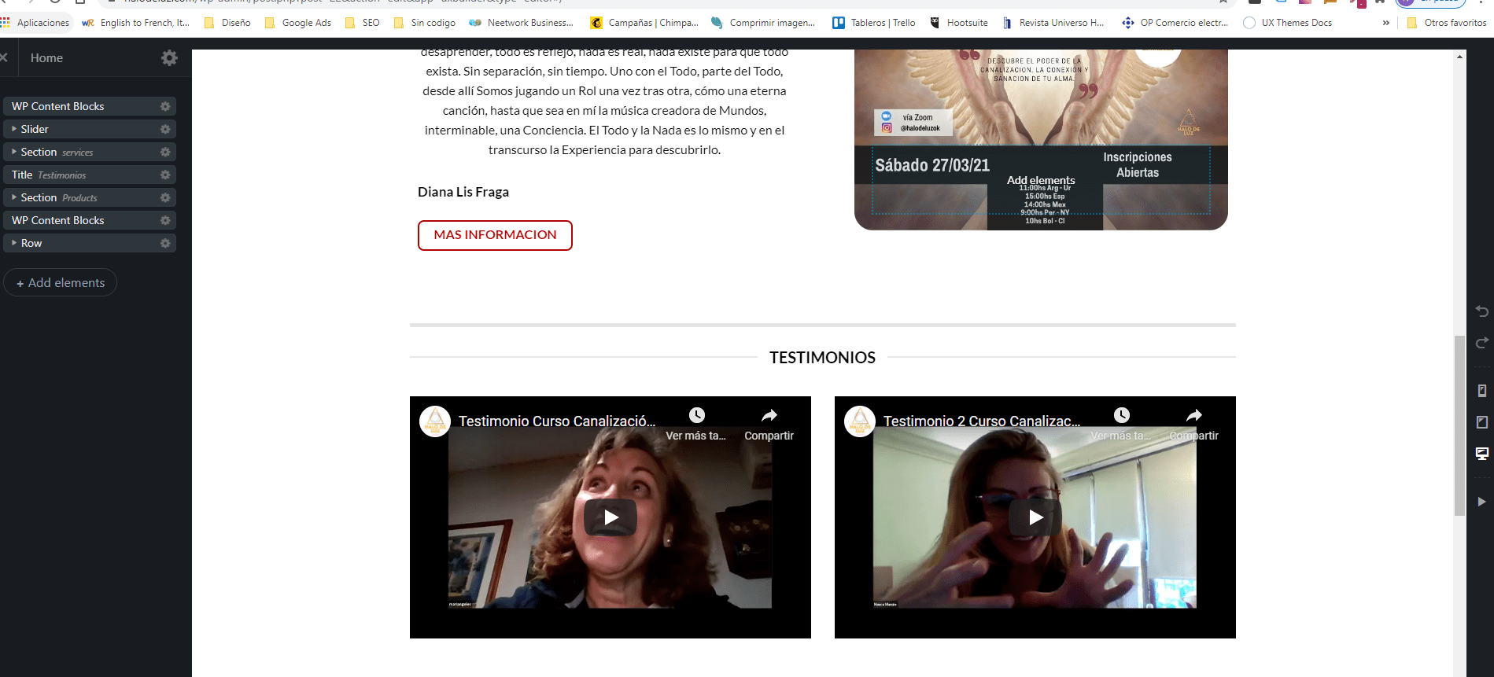Open settings gear for Title Testimonios
This screenshot has width=1494, height=677.
click(x=165, y=175)
